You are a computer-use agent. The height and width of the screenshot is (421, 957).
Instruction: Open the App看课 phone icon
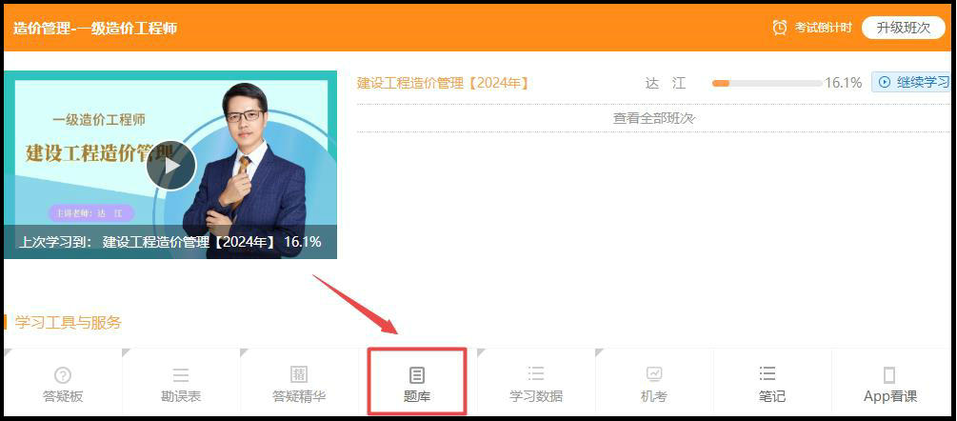tap(889, 375)
